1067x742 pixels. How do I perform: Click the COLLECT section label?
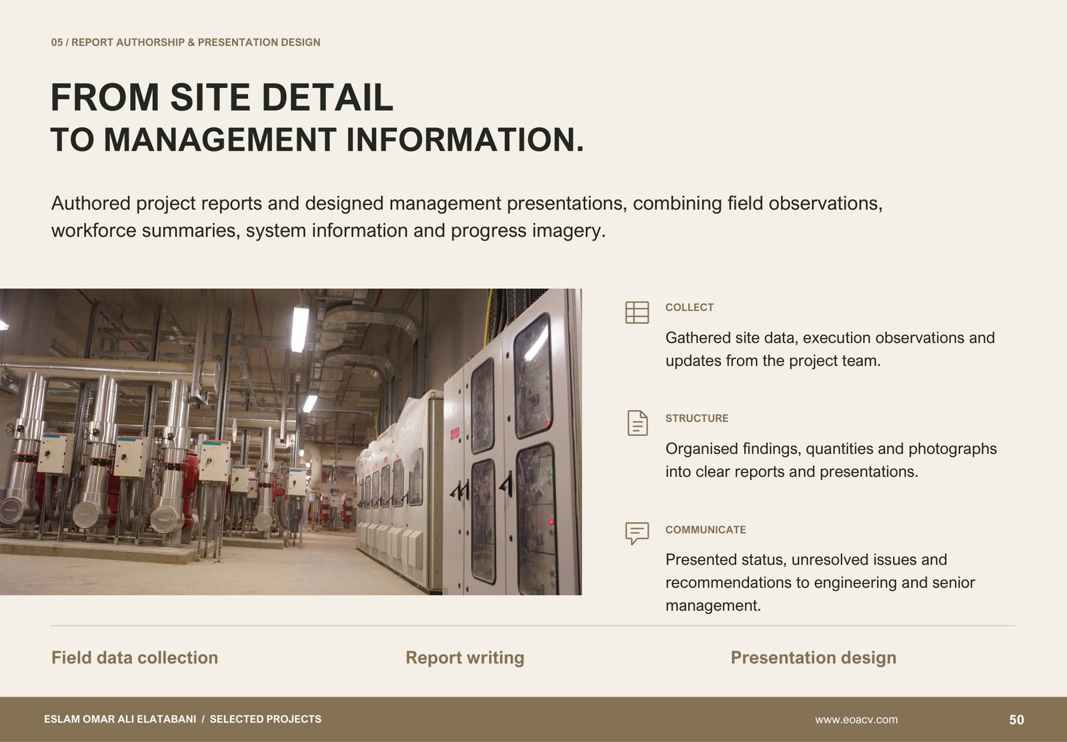[690, 307]
